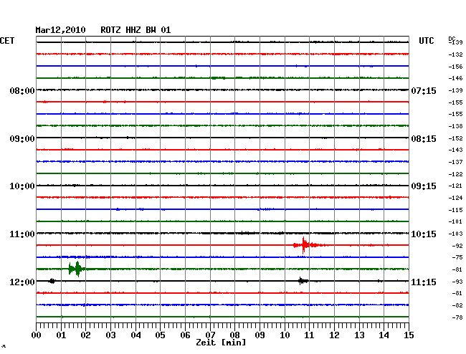The image size is (466, 354).
Task: Click the 06 minute axis tick label
Action: [185, 335]
